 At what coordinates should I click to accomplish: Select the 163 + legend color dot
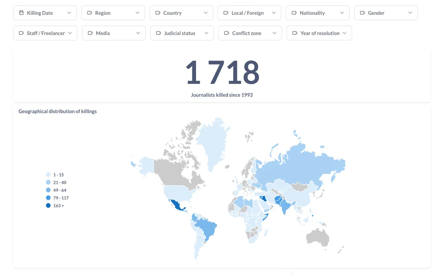pos(48,206)
